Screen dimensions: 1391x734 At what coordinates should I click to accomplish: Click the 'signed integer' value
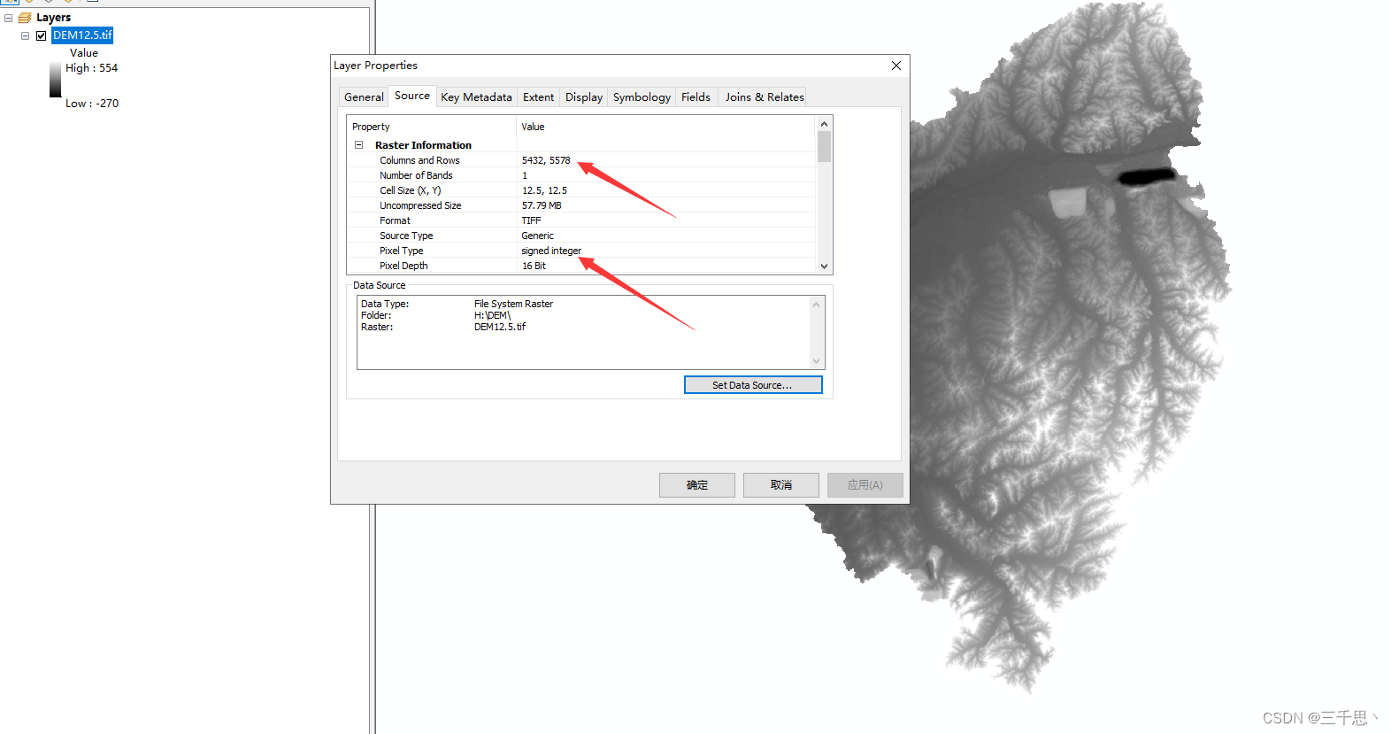point(551,251)
